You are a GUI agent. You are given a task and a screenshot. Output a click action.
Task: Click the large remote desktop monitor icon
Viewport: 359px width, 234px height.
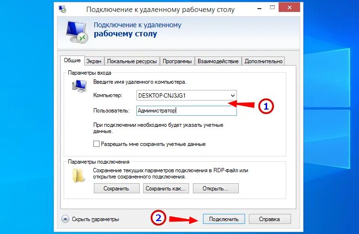77,32
